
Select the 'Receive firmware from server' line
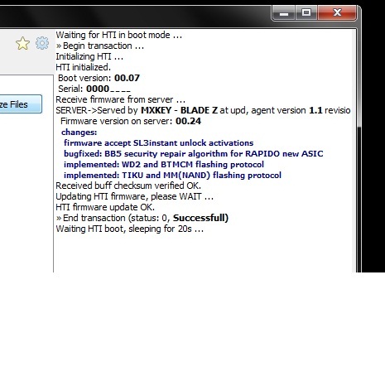[x=121, y=99]
